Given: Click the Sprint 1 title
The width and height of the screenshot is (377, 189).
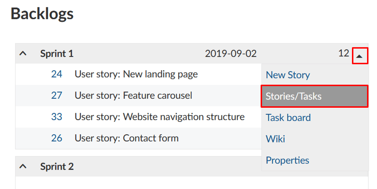Looking at the screenshot, I should [x=57, y=53].
